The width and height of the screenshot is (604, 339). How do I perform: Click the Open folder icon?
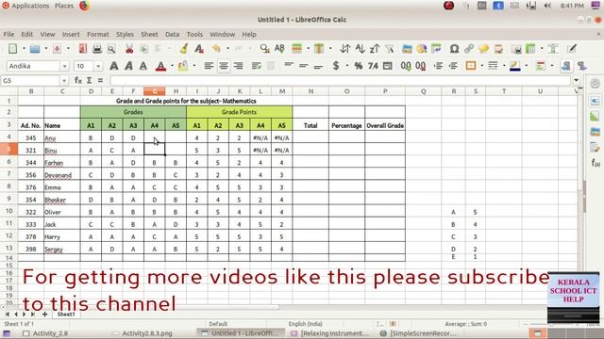(x=35, y=49)
